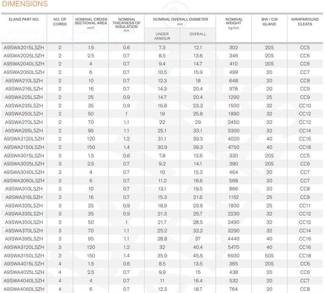The image size is (325, 293).
Task: Click part number A9SWA3150LSZH
Action: point(24,255)
